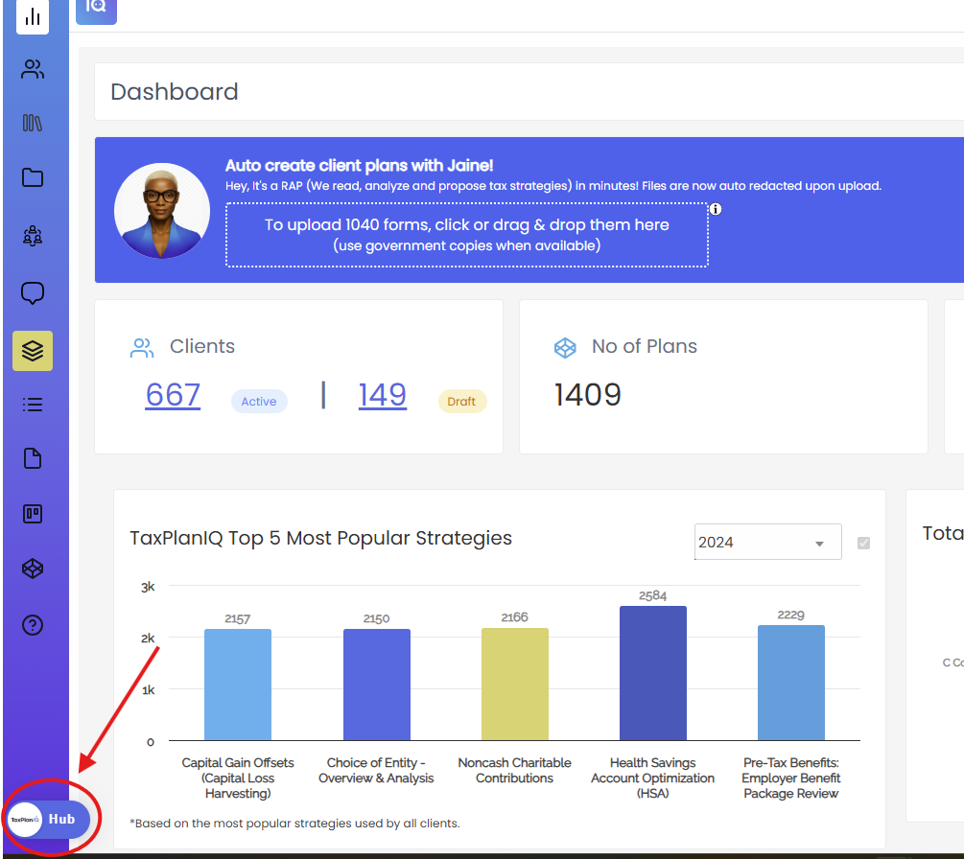The height and width of the screenshot is (859, 964).
Task: Click the 1409 plans count
Action: point(588,394)
